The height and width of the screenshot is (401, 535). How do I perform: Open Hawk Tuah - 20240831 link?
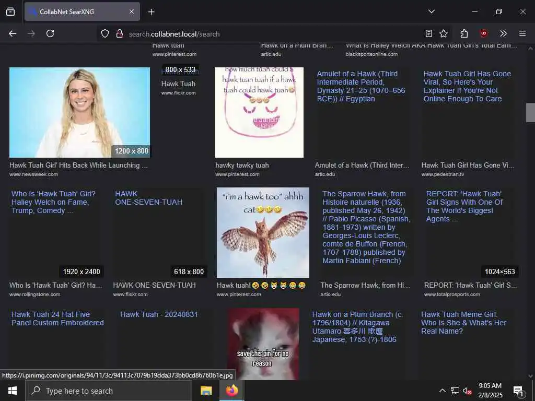(x=159, y=314)
